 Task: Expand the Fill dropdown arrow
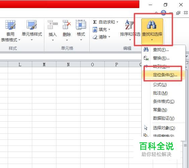(109, 29)
